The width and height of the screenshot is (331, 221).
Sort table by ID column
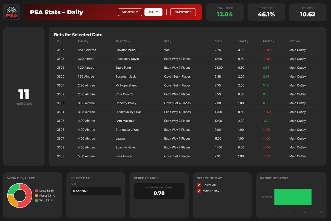click(59, 41)
